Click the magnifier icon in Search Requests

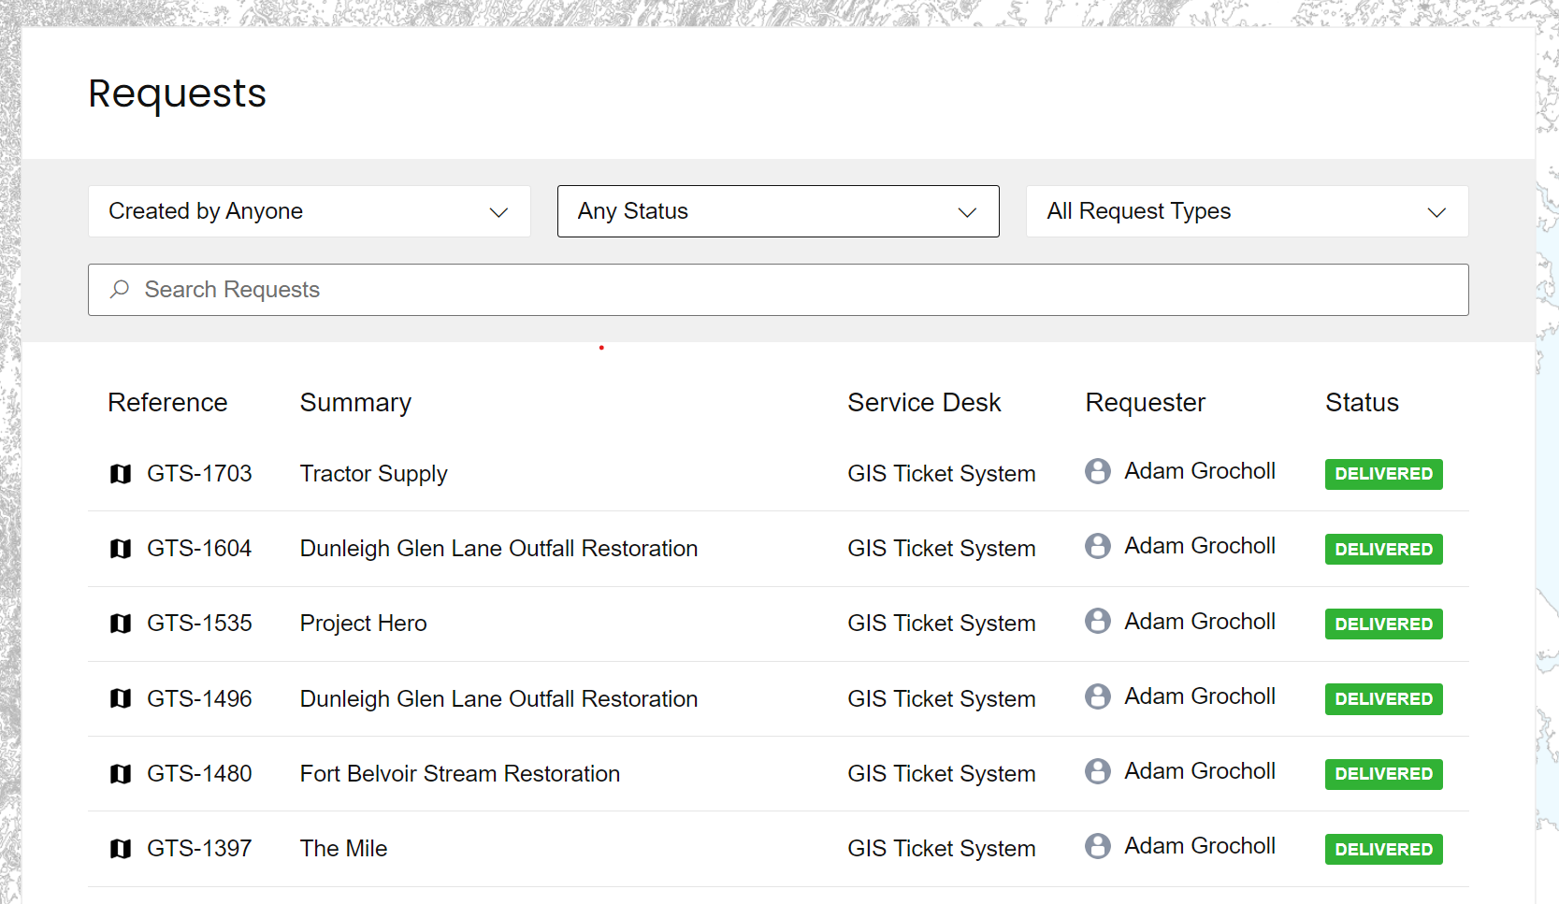click(120, 290)
